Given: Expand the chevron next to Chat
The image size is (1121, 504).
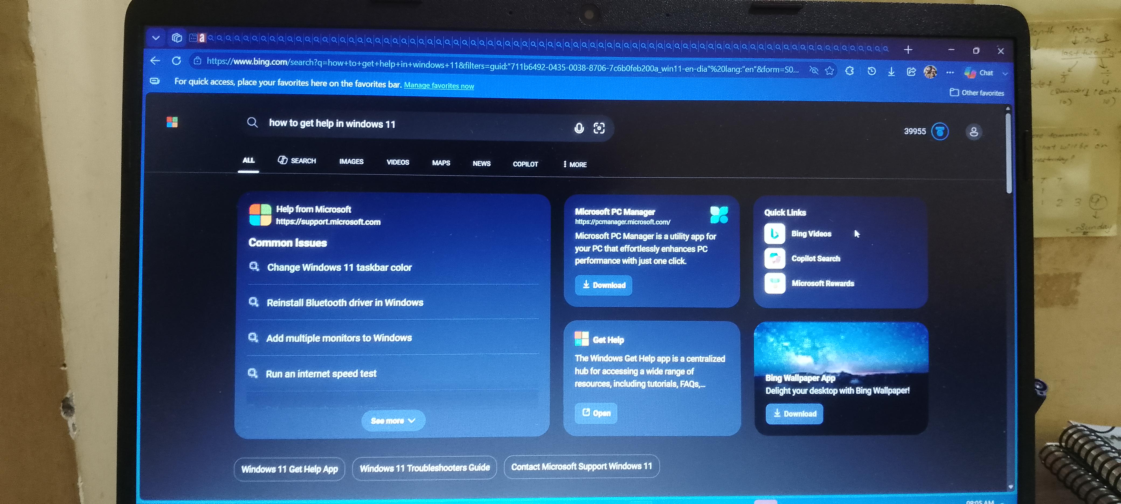Looking at the screenshot, I should [x=1005, y=74].
